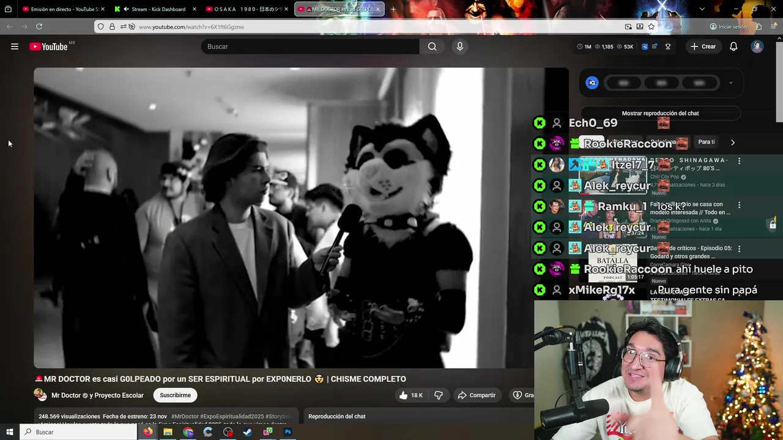
Task: Open the list all tabs dropdown
Action: (x=702, y=9)
